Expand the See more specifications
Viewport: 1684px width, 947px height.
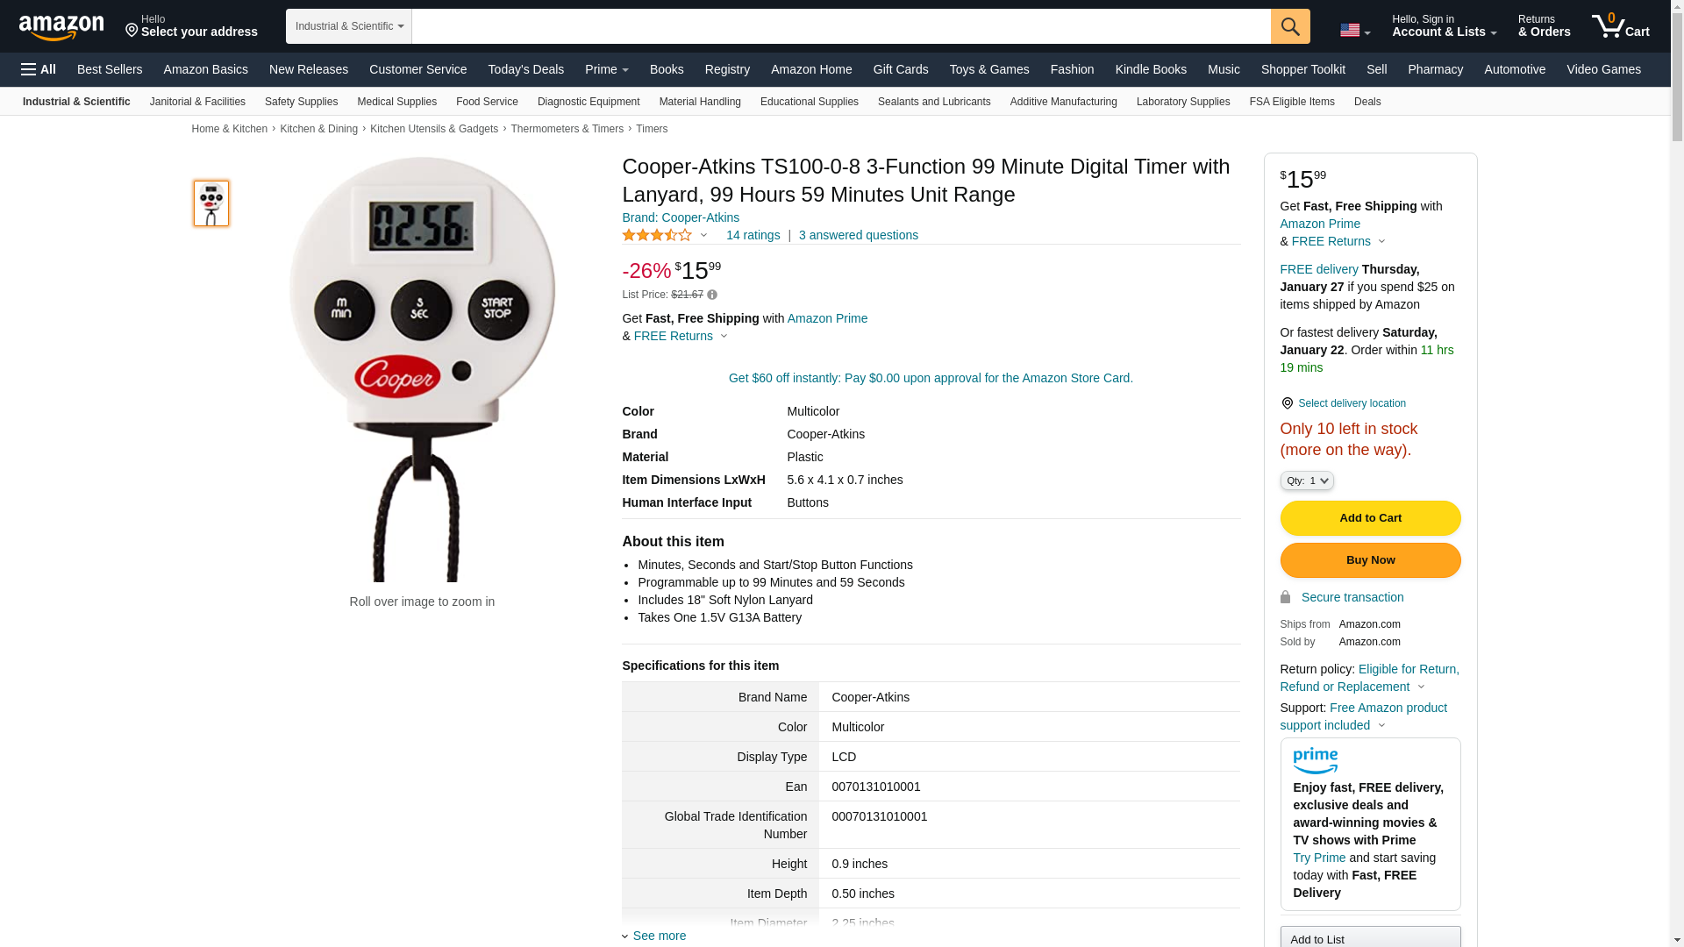(x=659, y=936)
